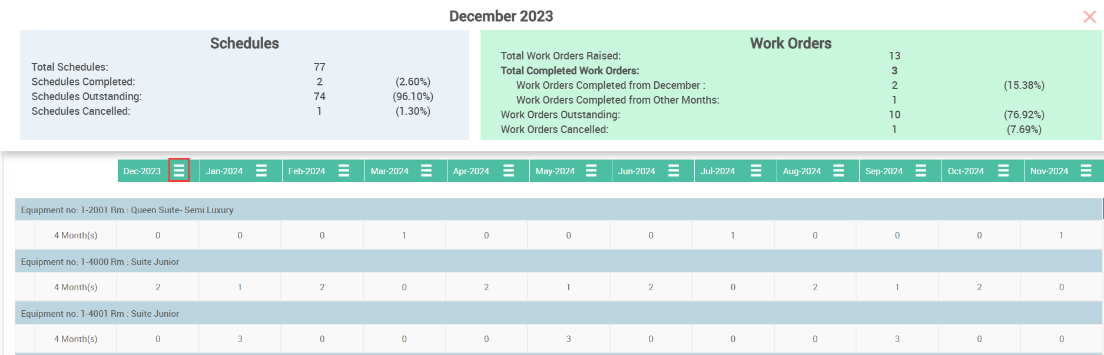Select the Sep-2024 column header label
1104x355 pixels.
[x=884, y=171]
